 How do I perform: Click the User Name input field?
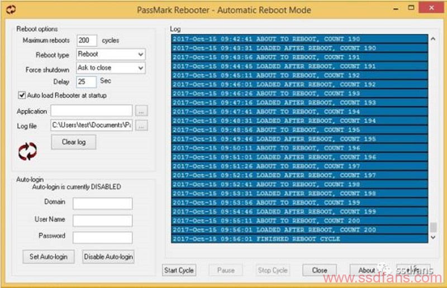(x=103, y=220)
